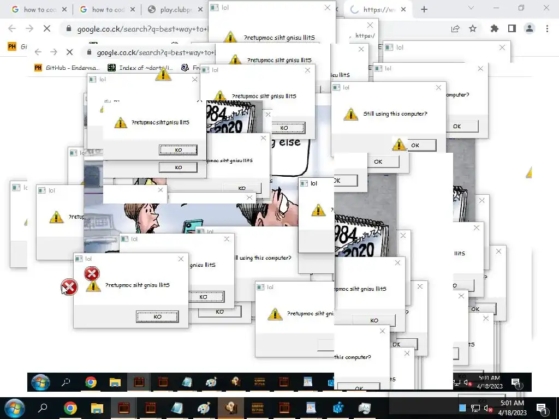The height and width of the screenshot is (419, 559).
Task: Open the Chrome three-dot menu
Action: tap(547, 28)
